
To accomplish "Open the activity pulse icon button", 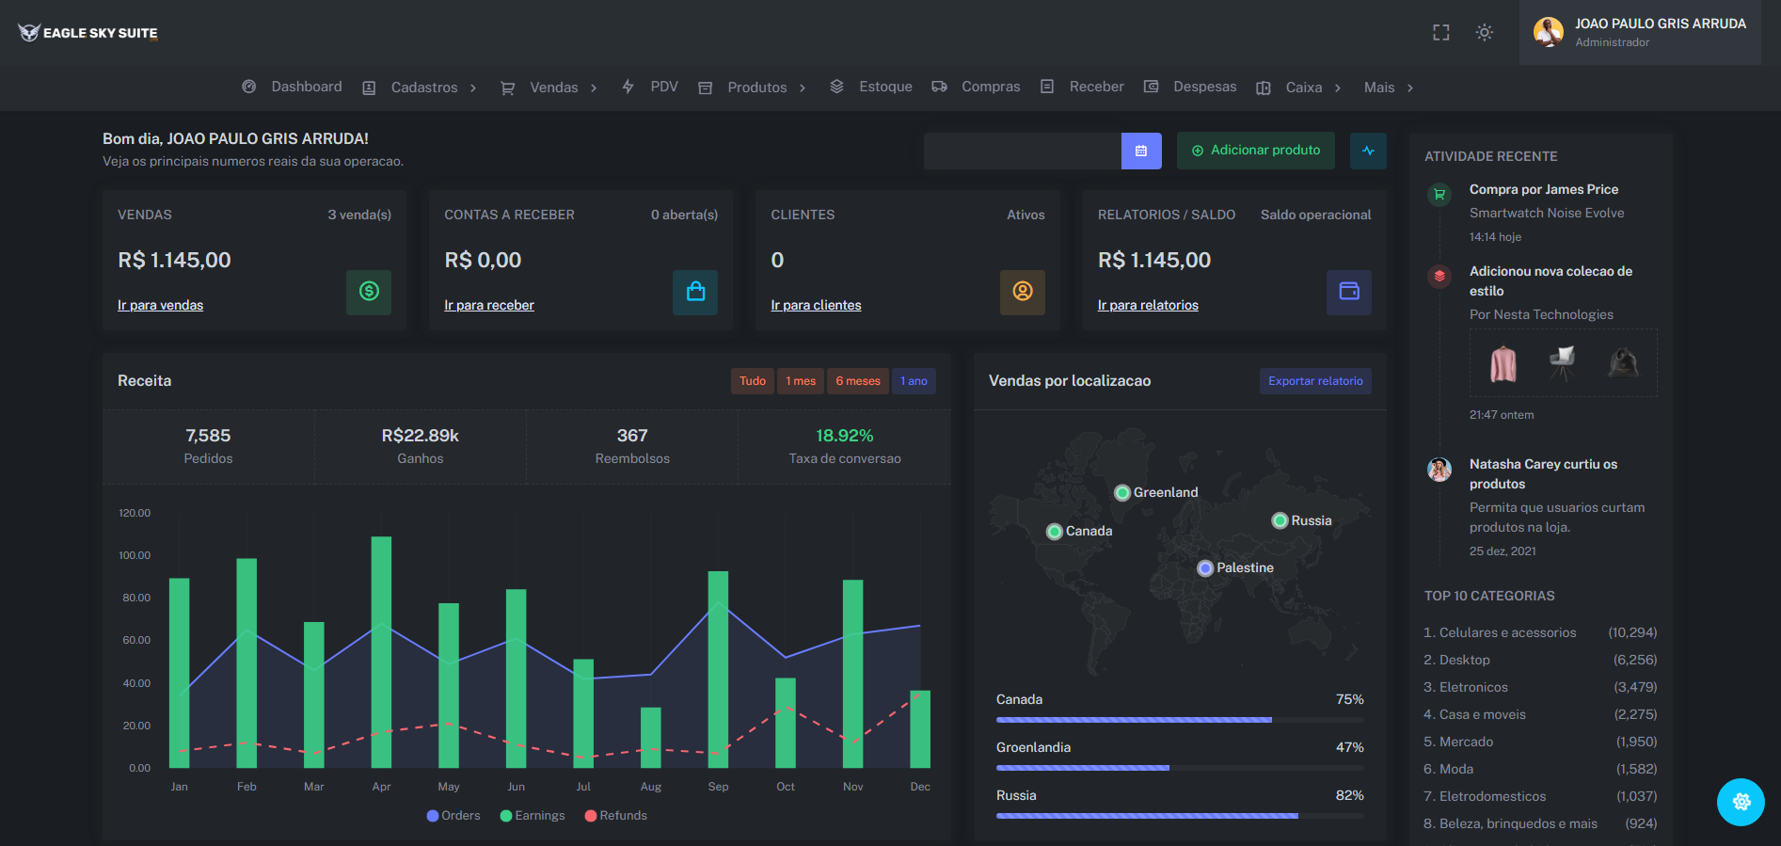I will tap(1368, 151).
